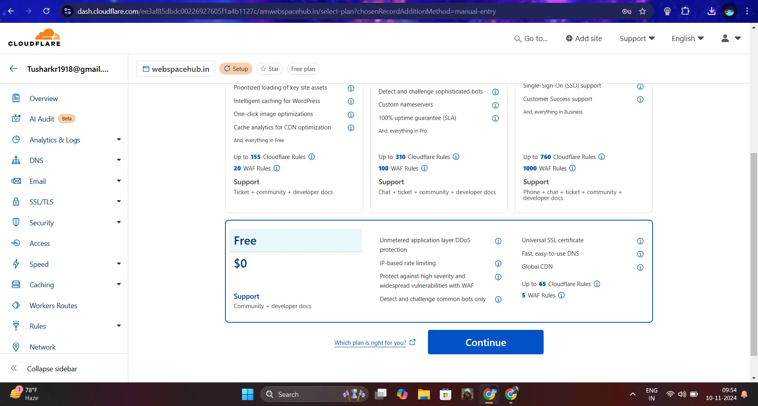Expand the Rules menu arrow
This screenshot has width=758, height=406.
tap(119, 326)
